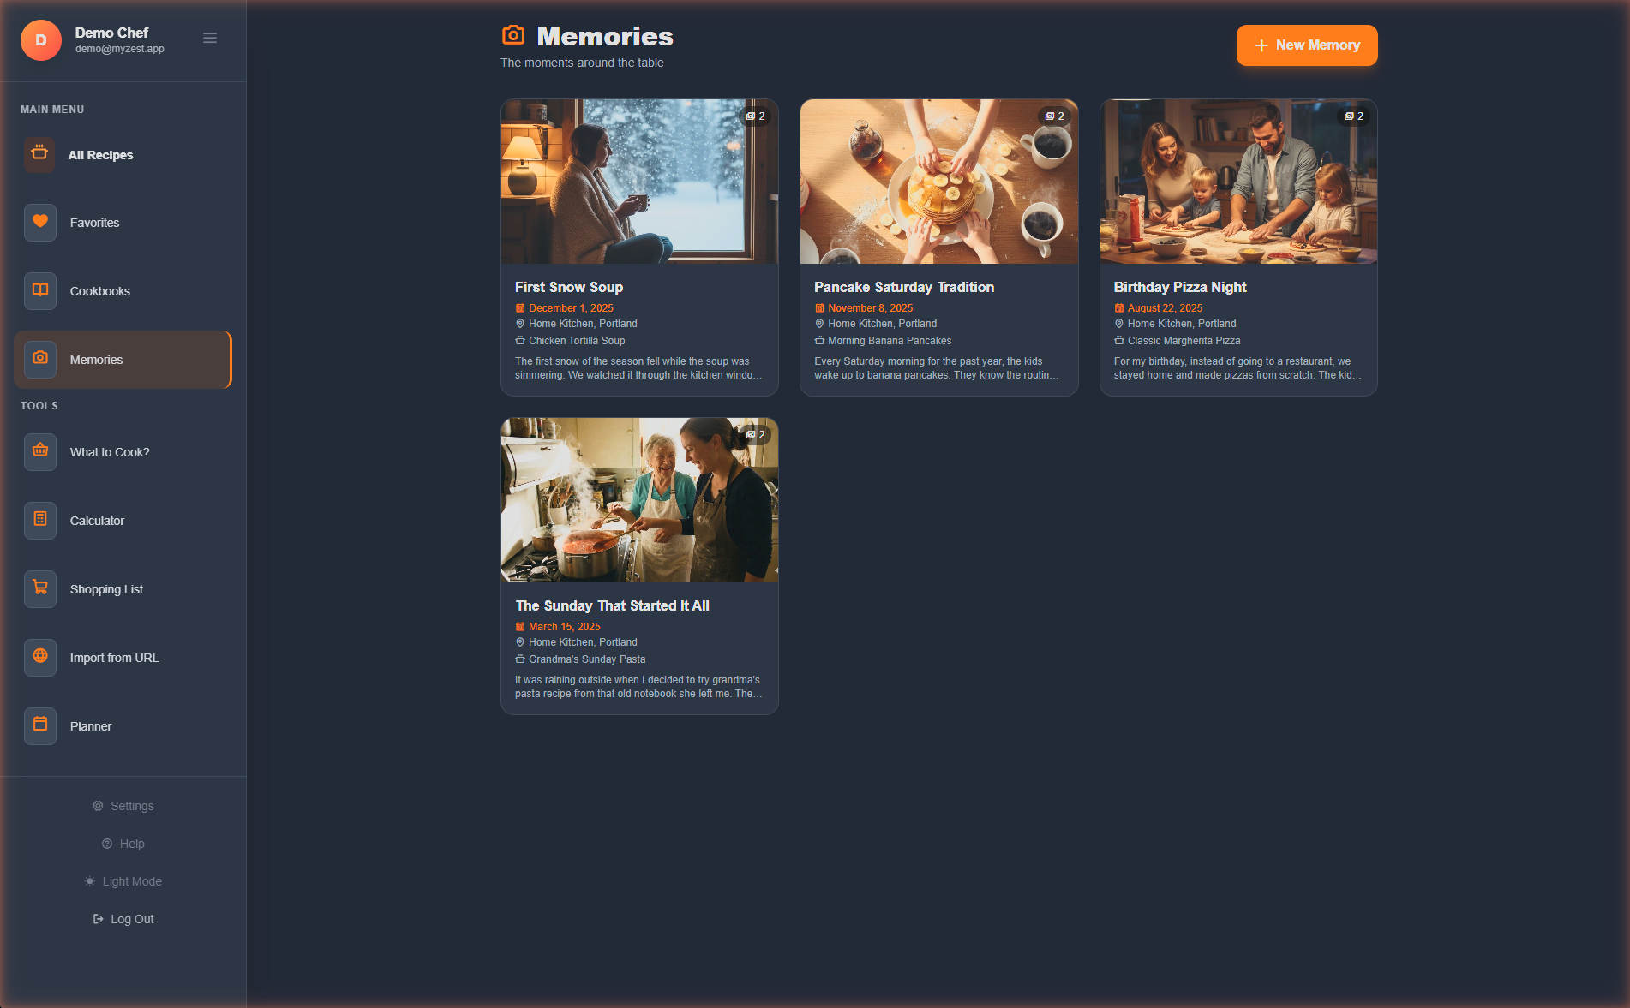1630x1008 pixels.
Task: Click the New Memory button
Action: 1306,45
